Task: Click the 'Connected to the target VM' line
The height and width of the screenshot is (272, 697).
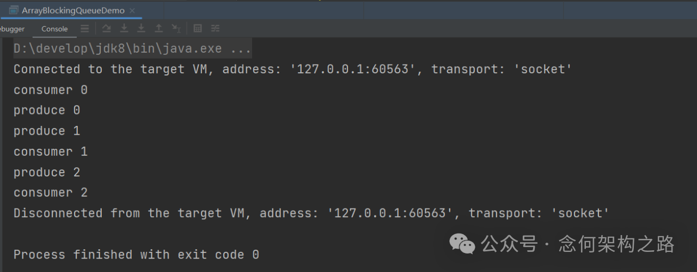Action: pos(293,69)
